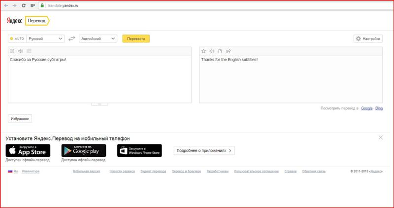This screenshot has width=394, height=208.
Task: Click the text 'Спасибо за Русские субтитры!'
Action: 38,60
